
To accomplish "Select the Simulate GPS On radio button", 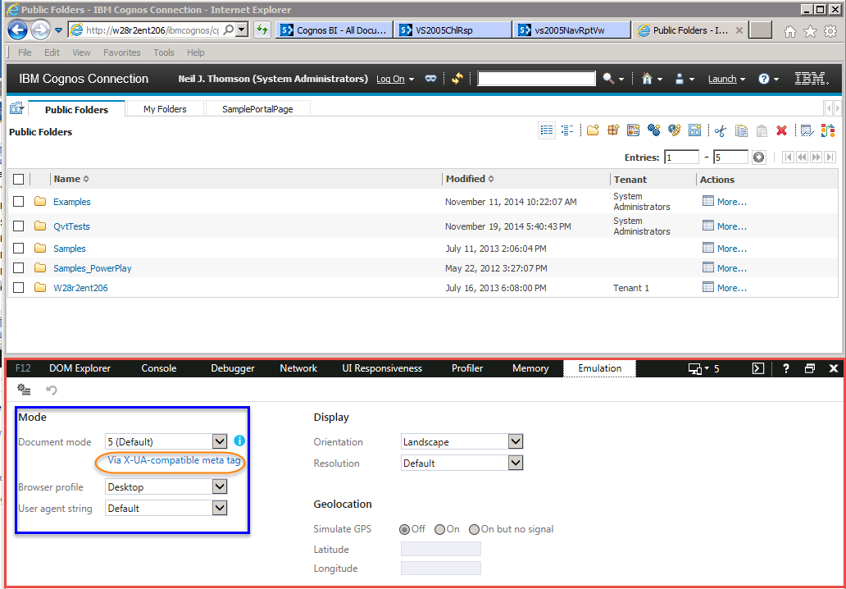I will click(439, 529).
